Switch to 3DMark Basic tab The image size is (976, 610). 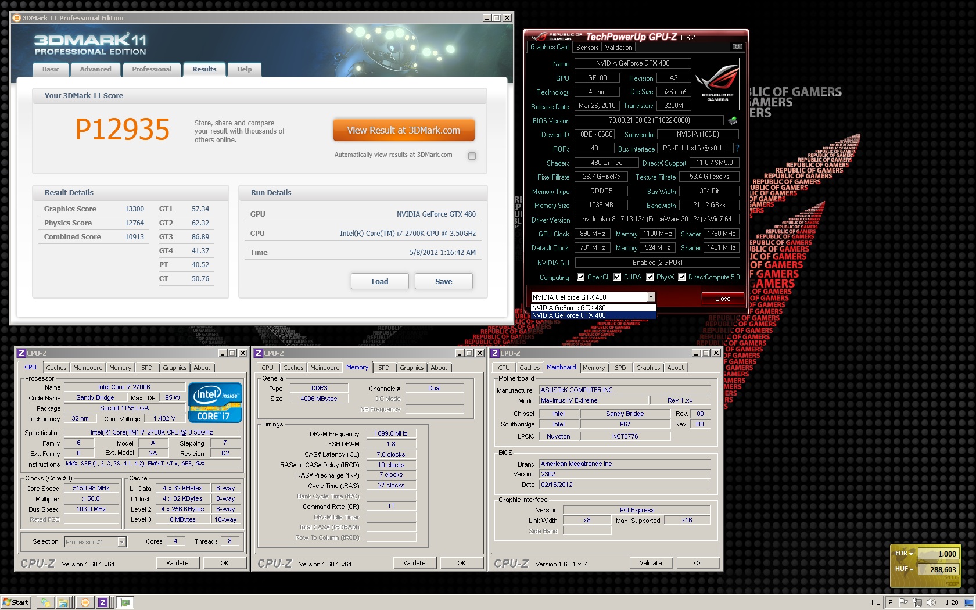tap(51, 69)
